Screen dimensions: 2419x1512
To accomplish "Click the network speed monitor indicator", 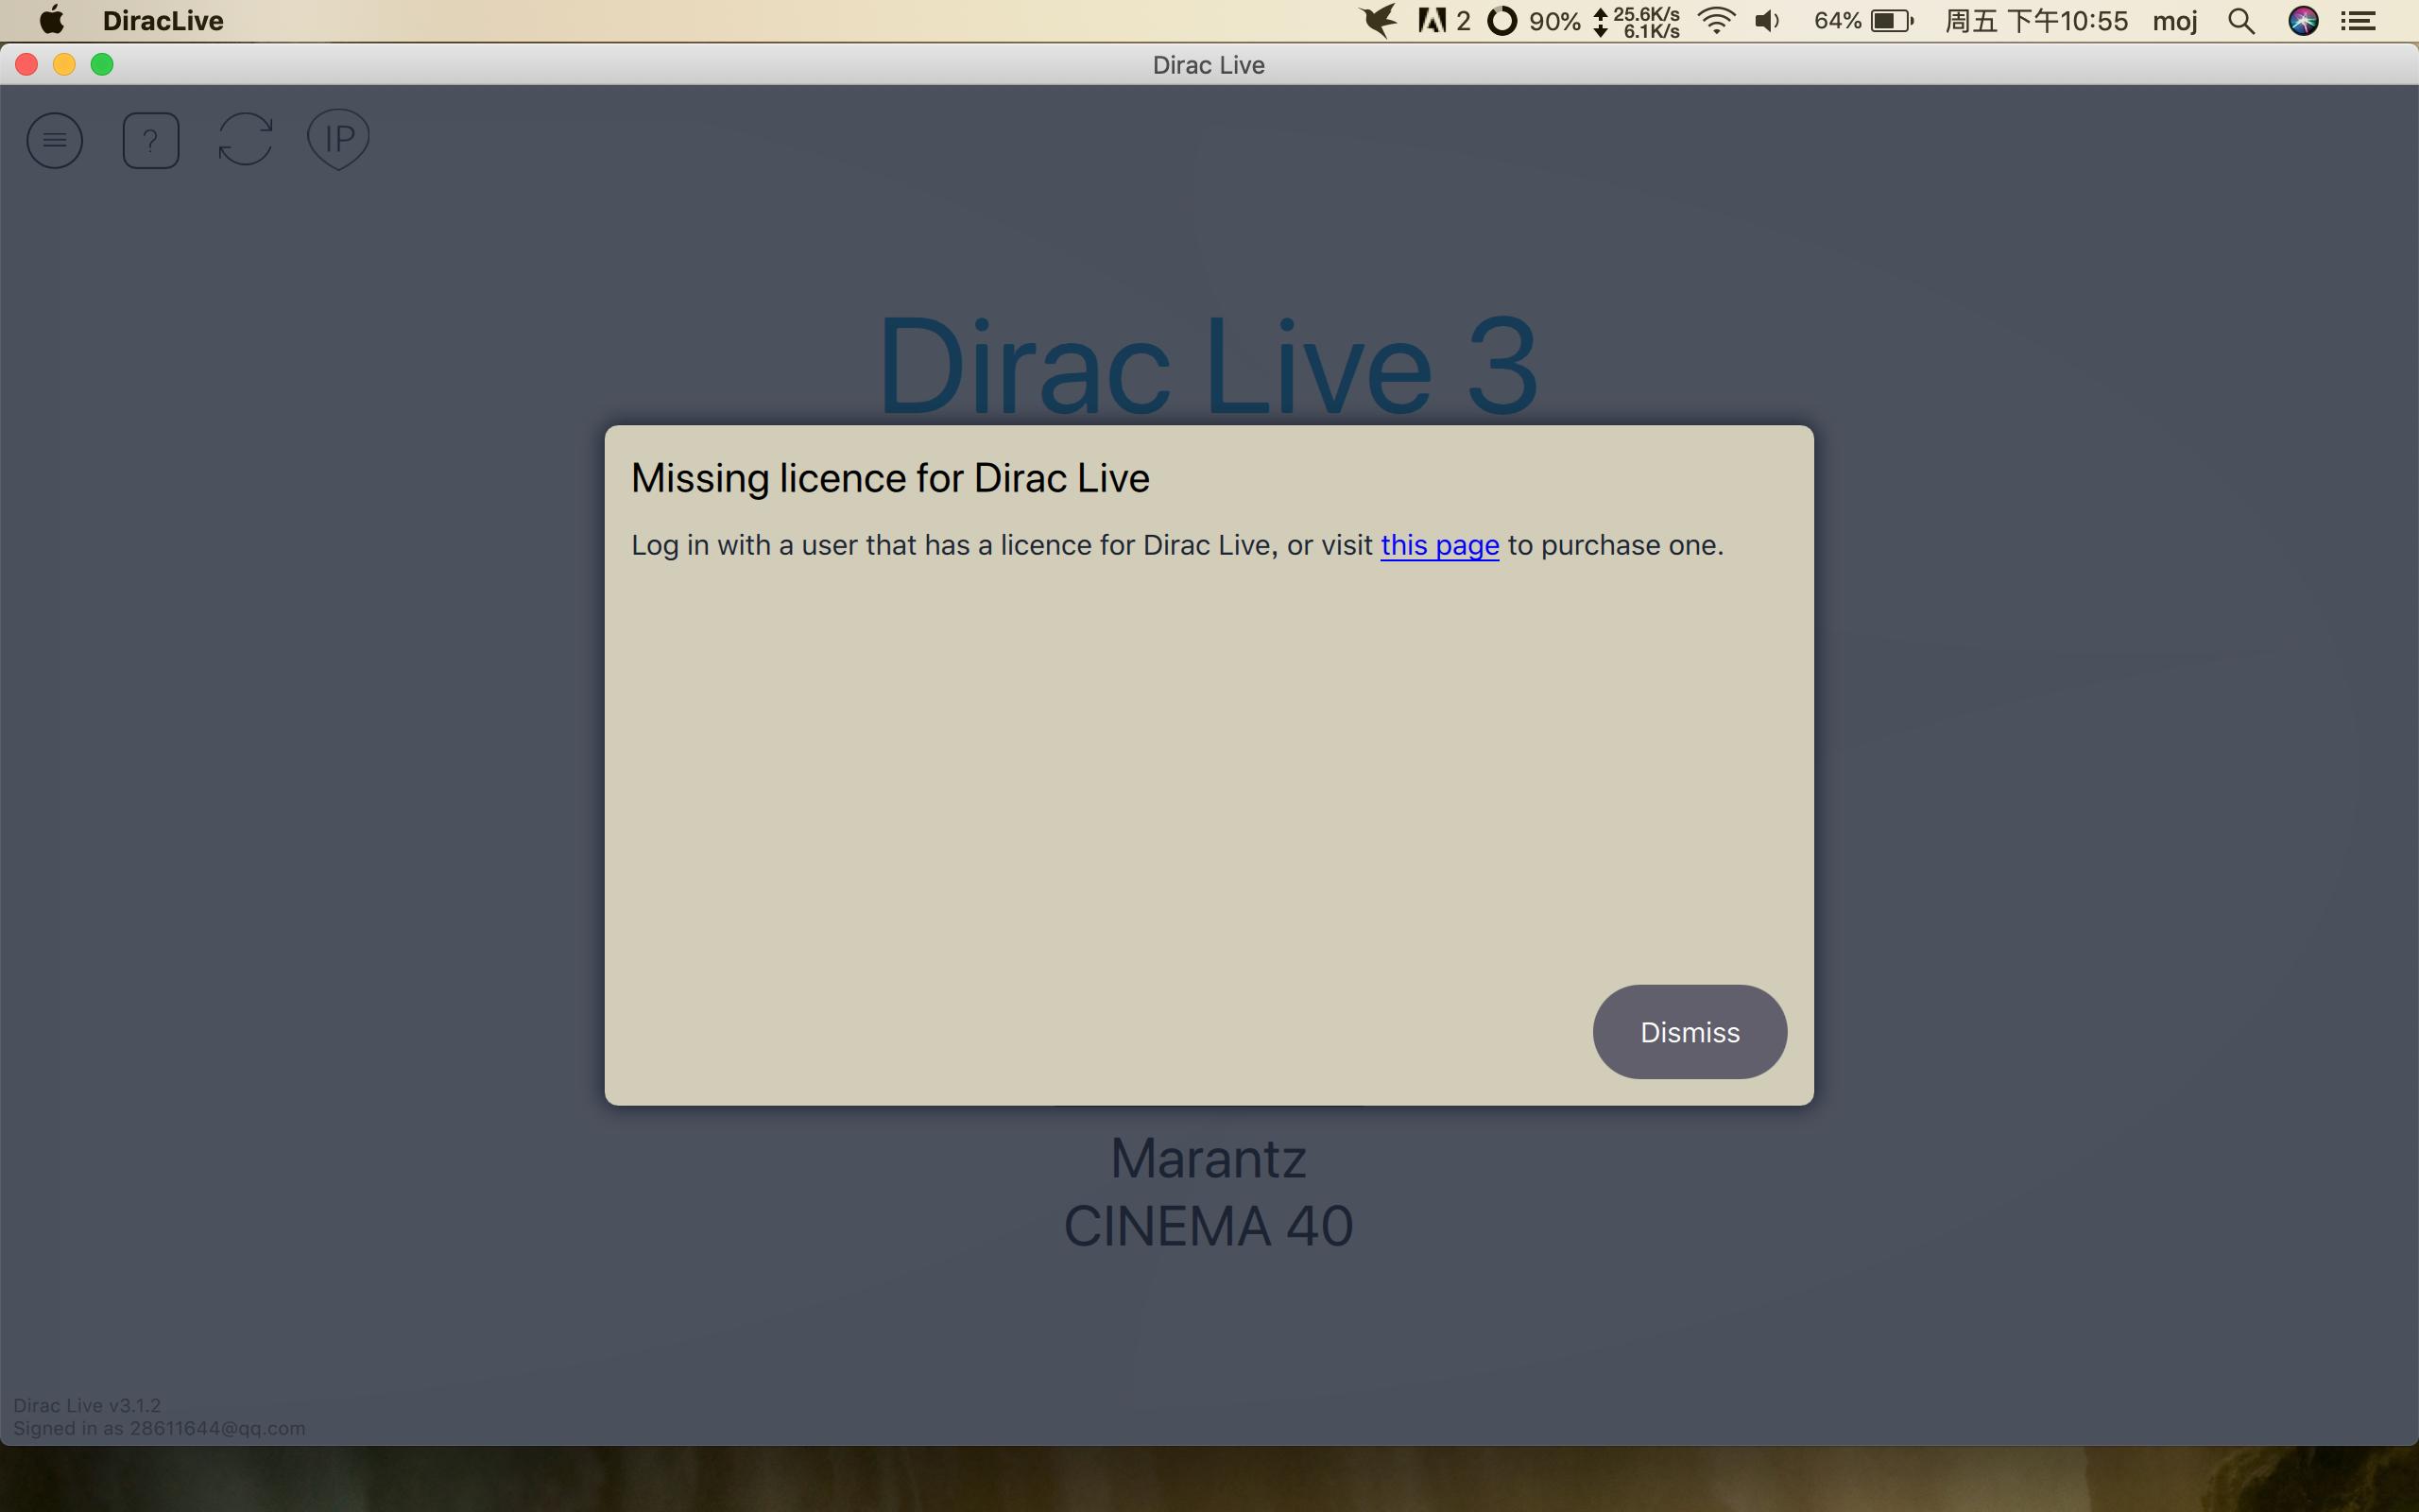I will click(1638, 21).
